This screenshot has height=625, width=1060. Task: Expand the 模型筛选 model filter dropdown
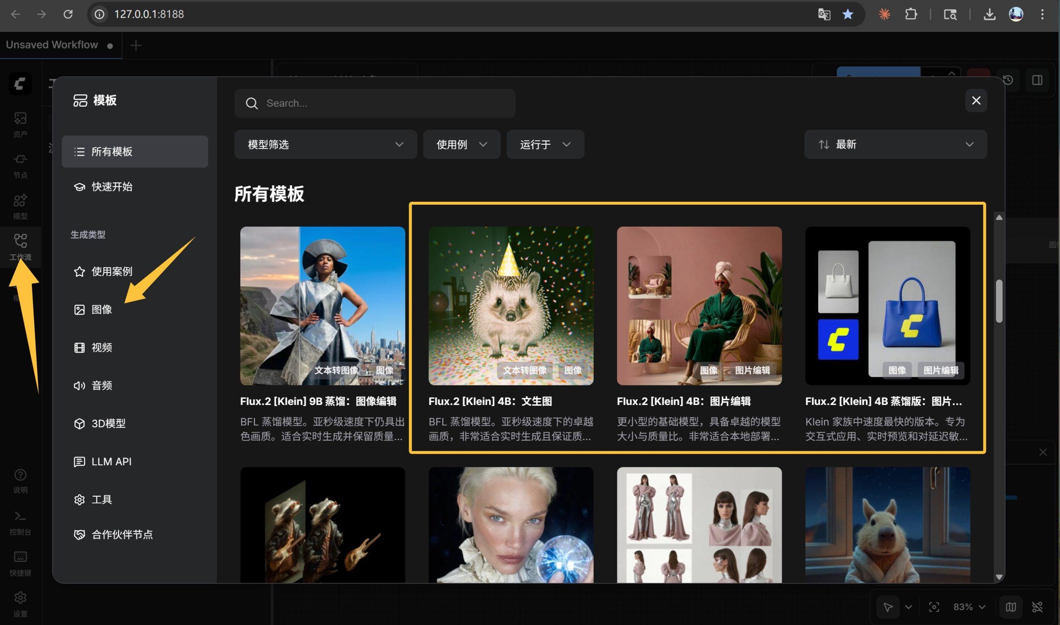pyautogui.click(x=325, y=144)
